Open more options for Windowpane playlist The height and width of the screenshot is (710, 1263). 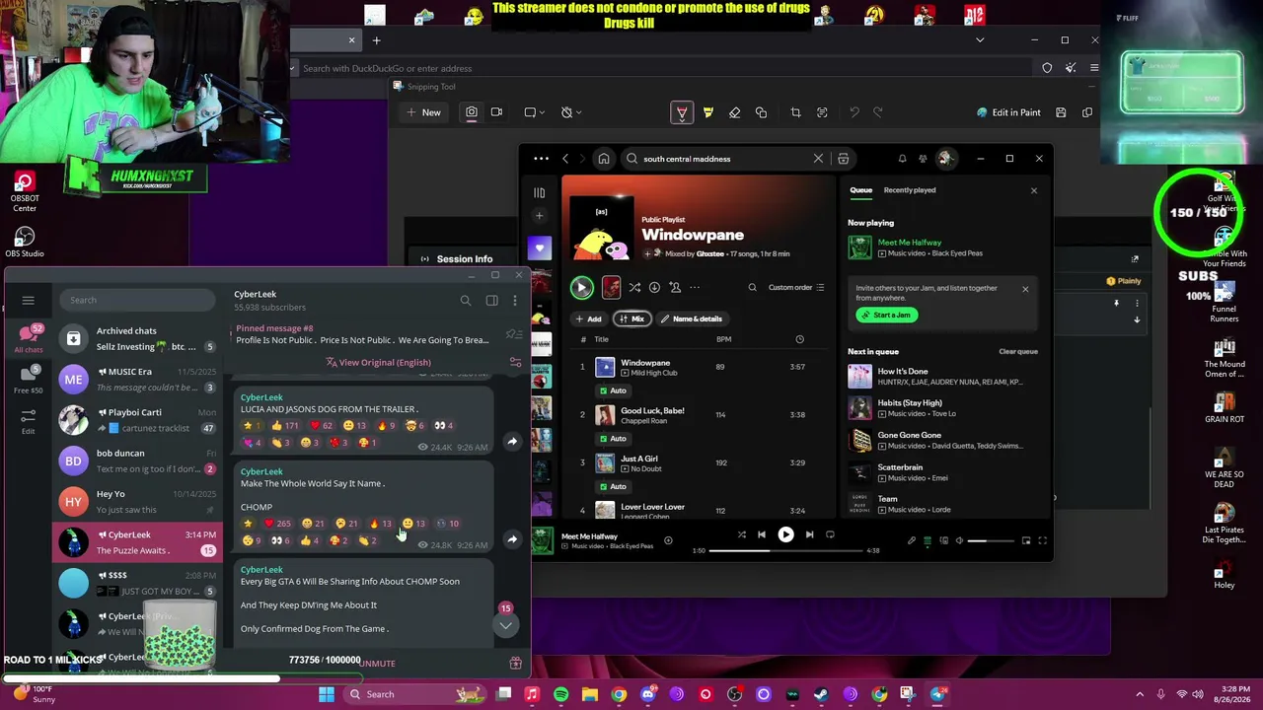coord(695,288)
